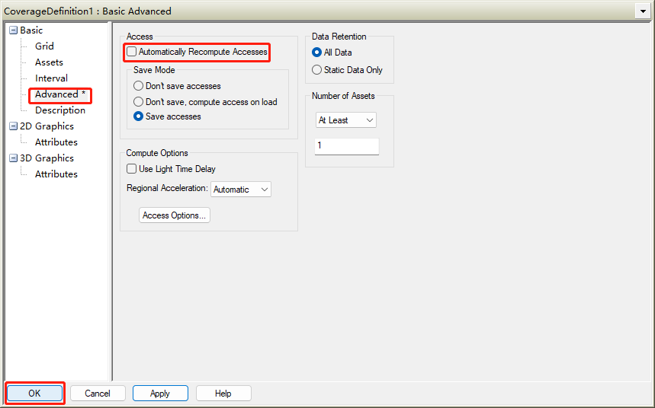
Task: Collapse the 2D Graphics tree node
Action: point(13,126)
